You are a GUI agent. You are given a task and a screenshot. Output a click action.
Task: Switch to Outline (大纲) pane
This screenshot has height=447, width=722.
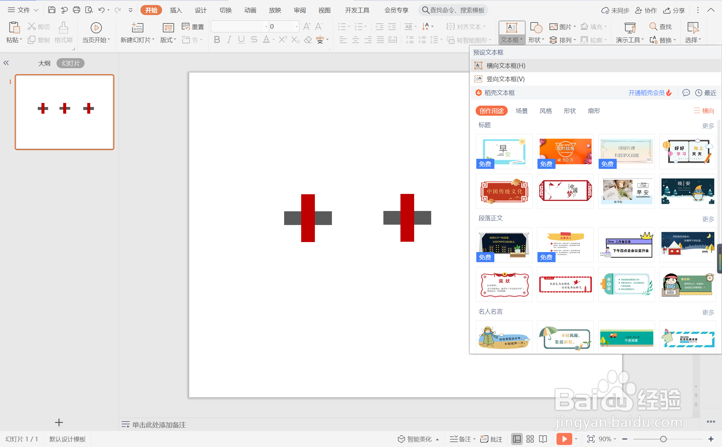pos(44,63)
